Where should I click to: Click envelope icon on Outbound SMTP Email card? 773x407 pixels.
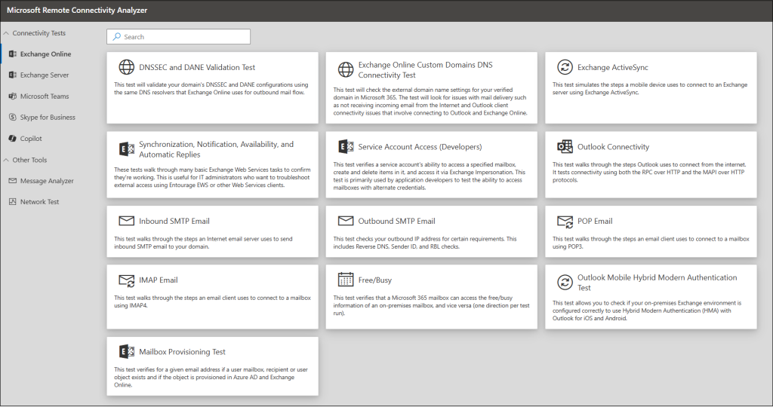pos(346,221)
